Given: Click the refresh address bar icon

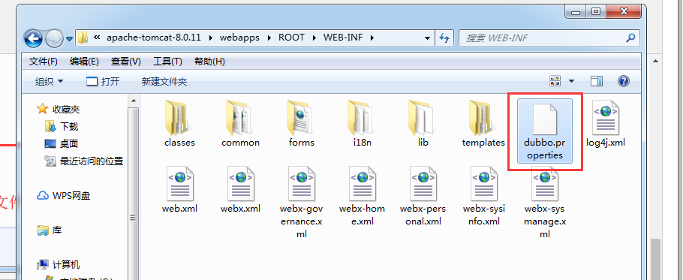Looking at the screenshot, I should pyautogui.click(x=444, y=38).
